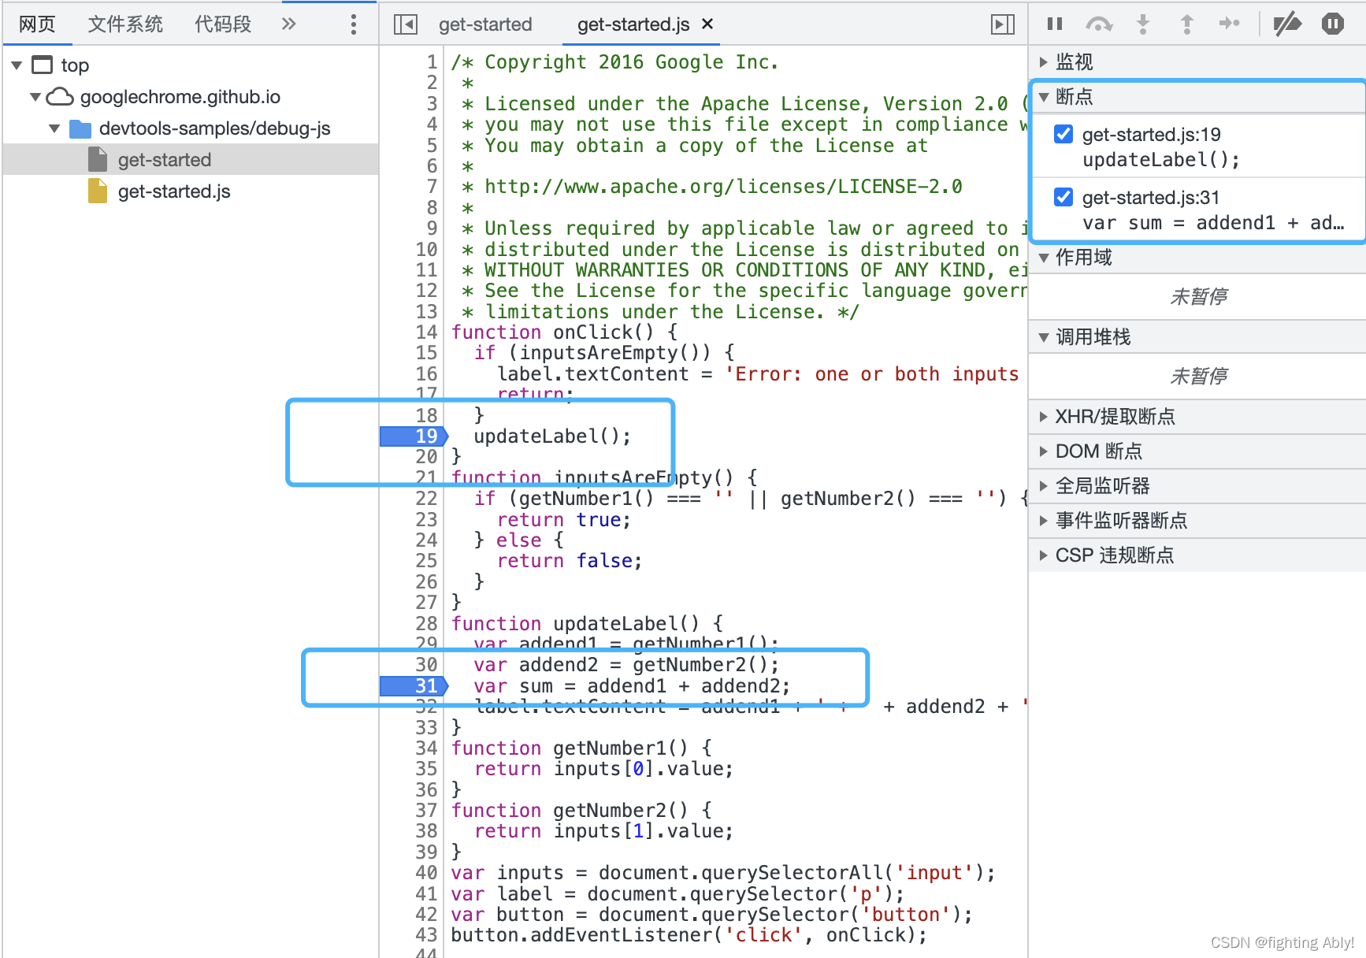Click the Apache license URL comment
Viewport: 1366px width, 958px height.
click(723, 187)
